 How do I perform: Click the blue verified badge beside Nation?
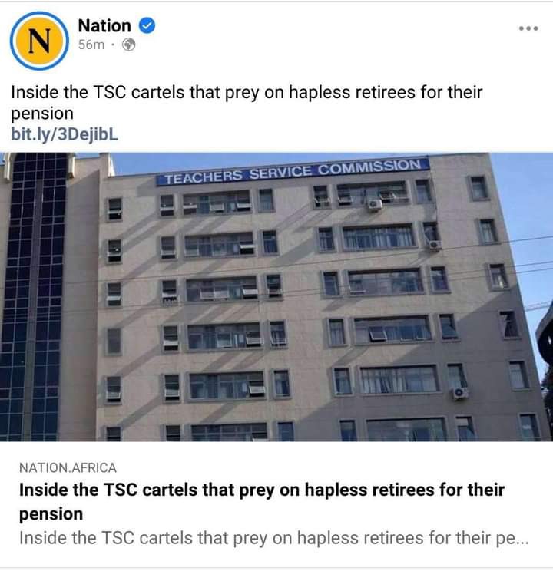coord(147,26)
